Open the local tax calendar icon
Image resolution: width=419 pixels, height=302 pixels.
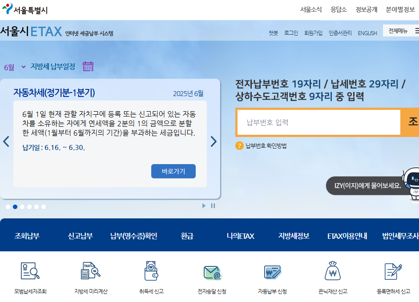pyautogui.click(x=88, y=66)
